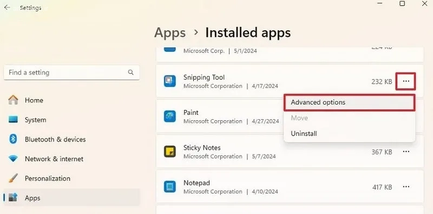Click the Sticky Notes app name

coord(202,148)
